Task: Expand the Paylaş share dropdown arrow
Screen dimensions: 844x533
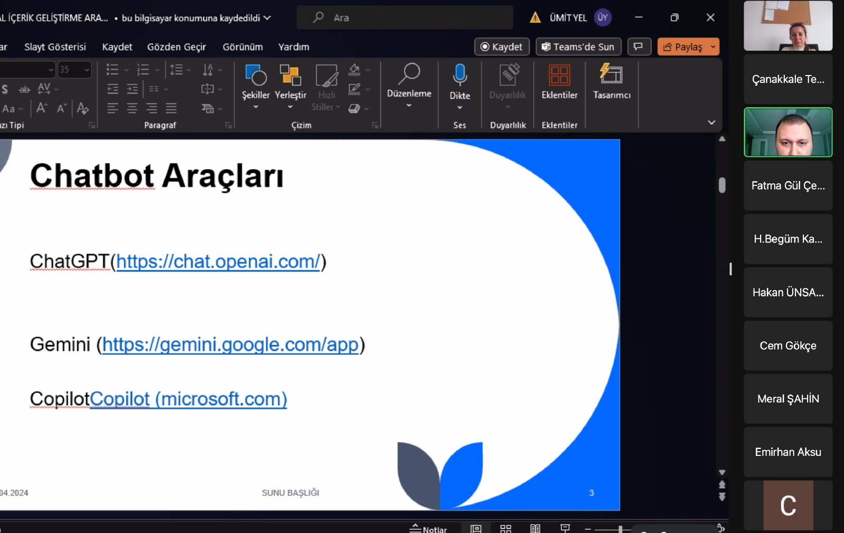Action: coord(713,46)
